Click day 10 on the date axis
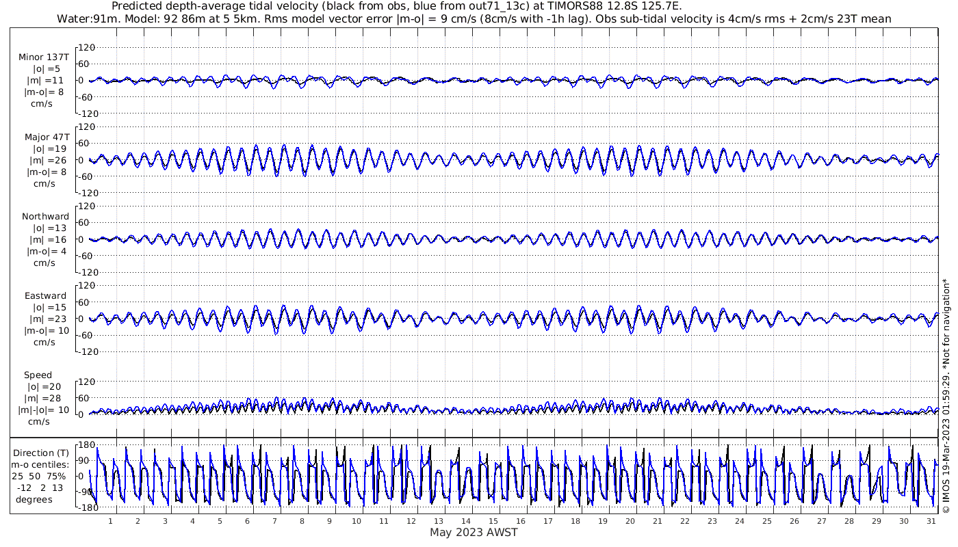 point(357,521)
